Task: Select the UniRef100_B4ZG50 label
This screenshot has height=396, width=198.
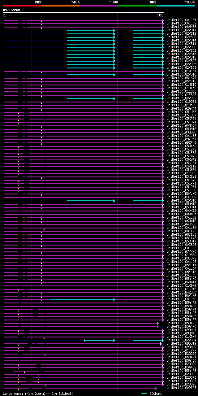Action: tap(181, 292)
